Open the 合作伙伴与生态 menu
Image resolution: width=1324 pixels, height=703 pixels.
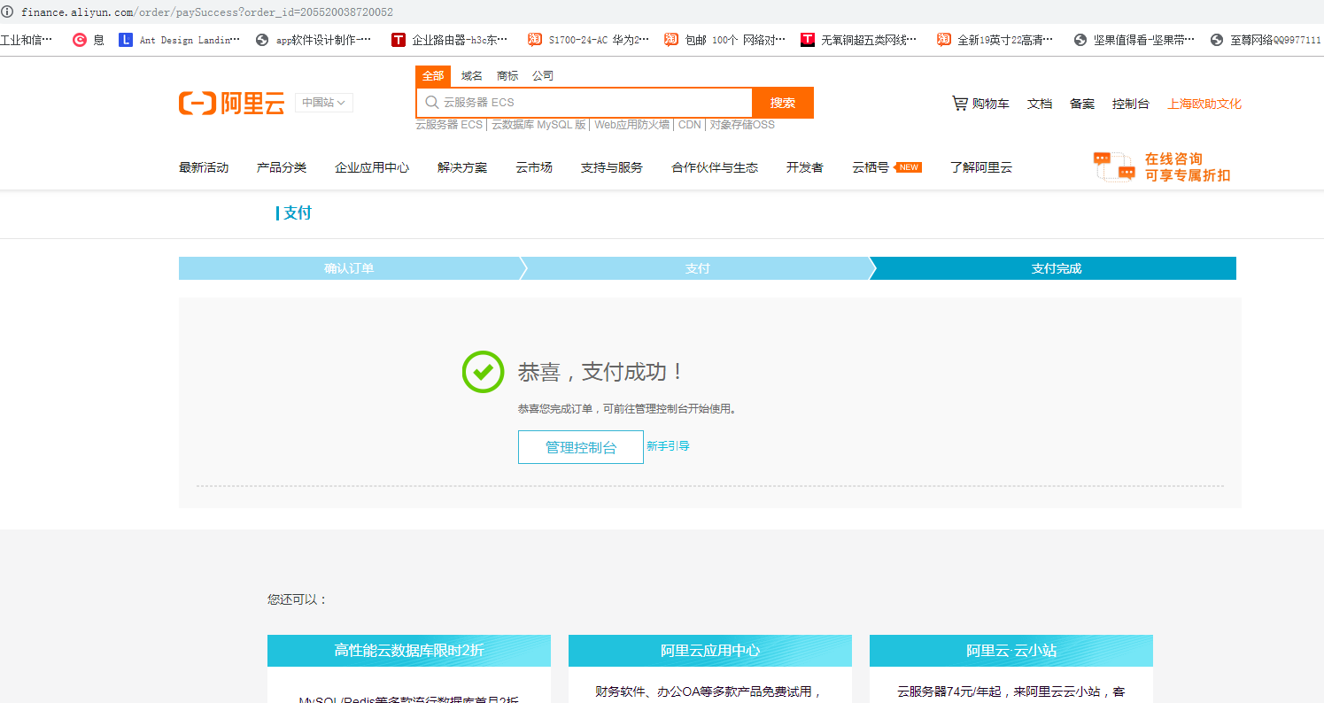point(715,167)
